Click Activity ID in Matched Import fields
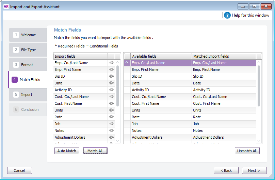This screenshot has height=180, width=275. point(224,90)
